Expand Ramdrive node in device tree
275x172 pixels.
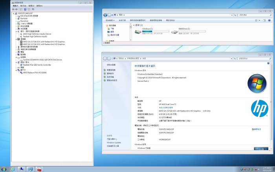(x=16, y=21)
